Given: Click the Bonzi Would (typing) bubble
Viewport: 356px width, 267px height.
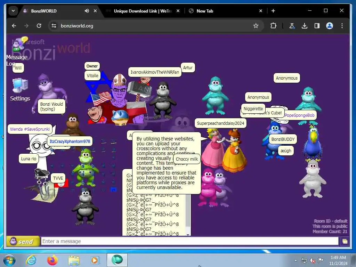Looking at the screenshot, I should (x=51, y=106).
